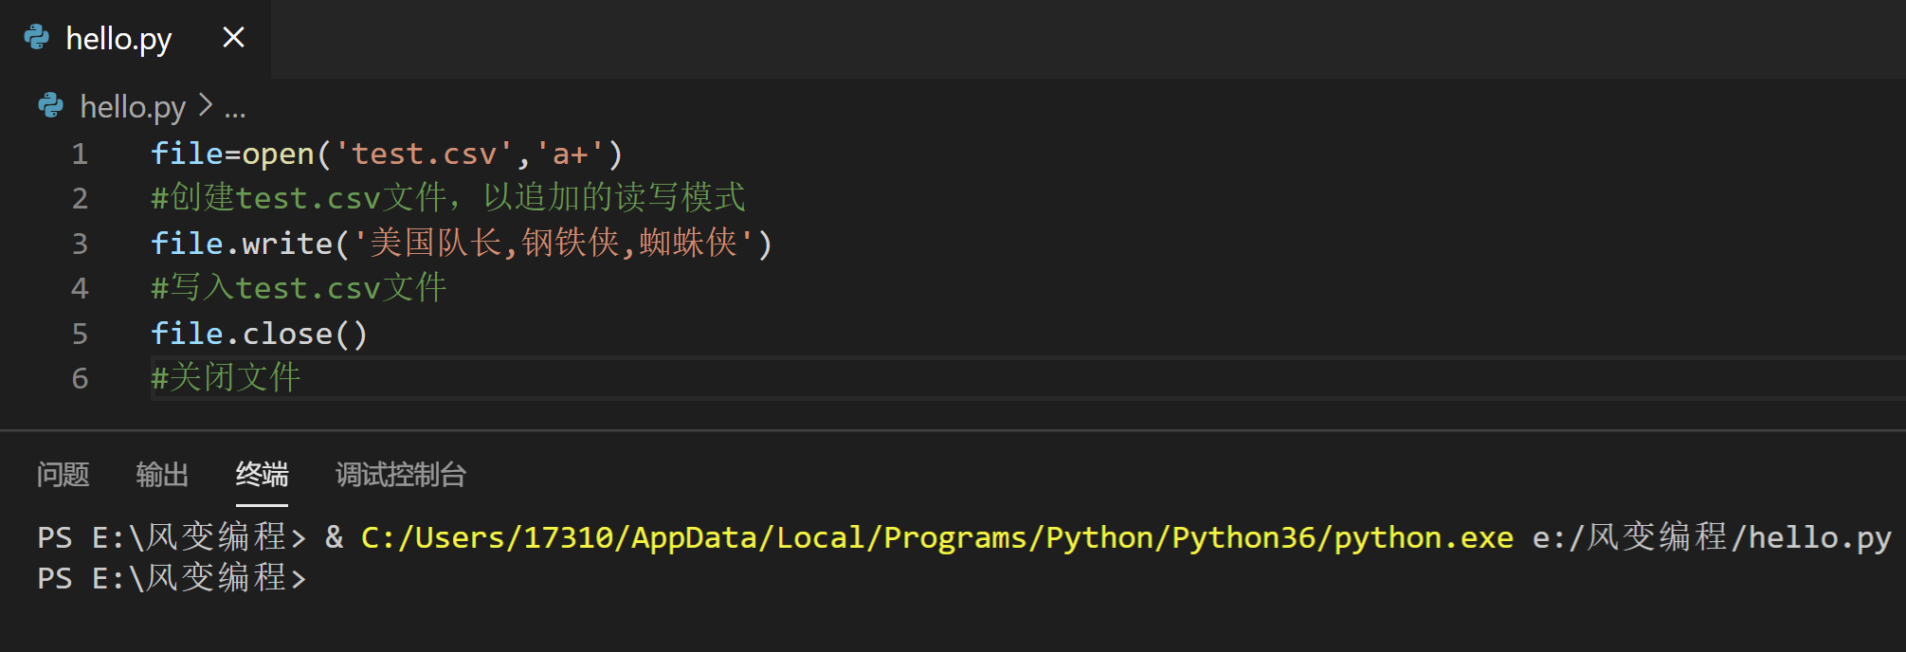Click line number 6 in the gutter

(80, 378)
